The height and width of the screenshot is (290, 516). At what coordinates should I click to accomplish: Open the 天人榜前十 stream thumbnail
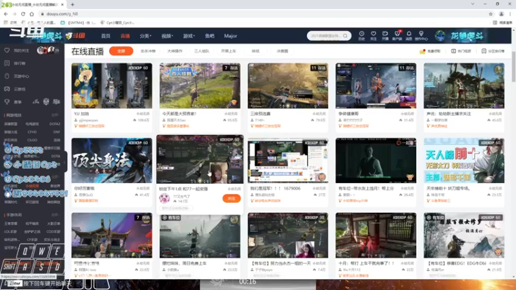pyautogui.click(x=464, y=160)
